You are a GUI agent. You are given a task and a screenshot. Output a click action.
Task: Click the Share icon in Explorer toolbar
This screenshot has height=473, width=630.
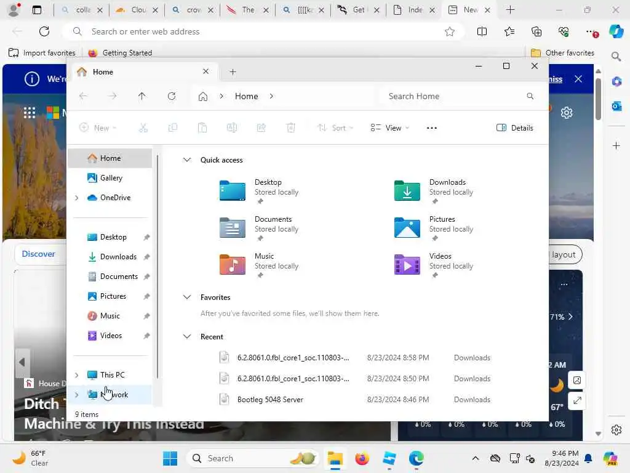pyautogui.click(x=261, y=128)
